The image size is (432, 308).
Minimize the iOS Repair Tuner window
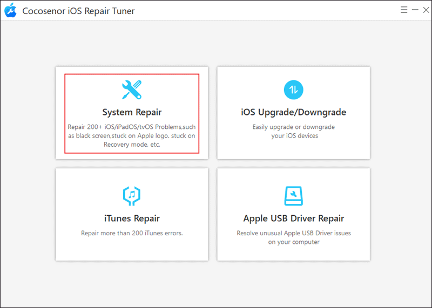coord(415,10)
